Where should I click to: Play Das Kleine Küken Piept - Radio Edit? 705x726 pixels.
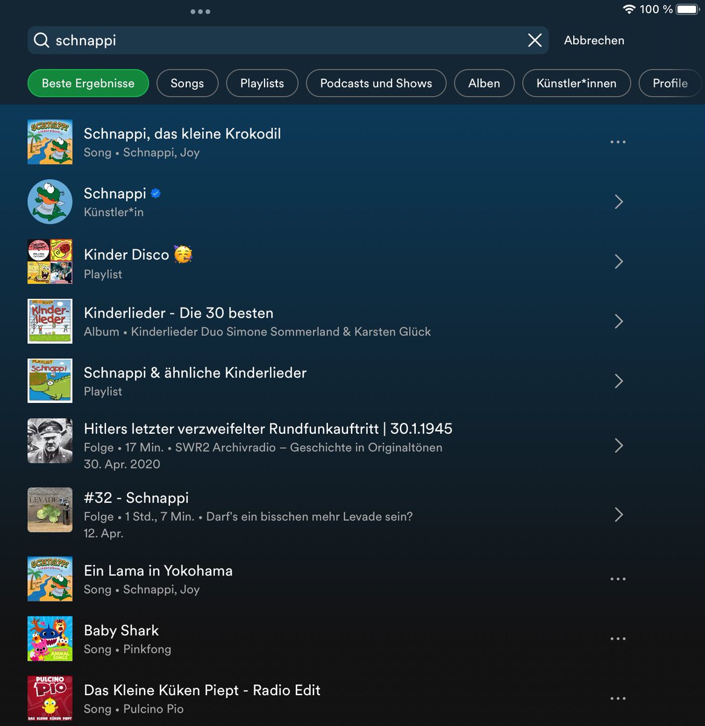tap(202, 690)
